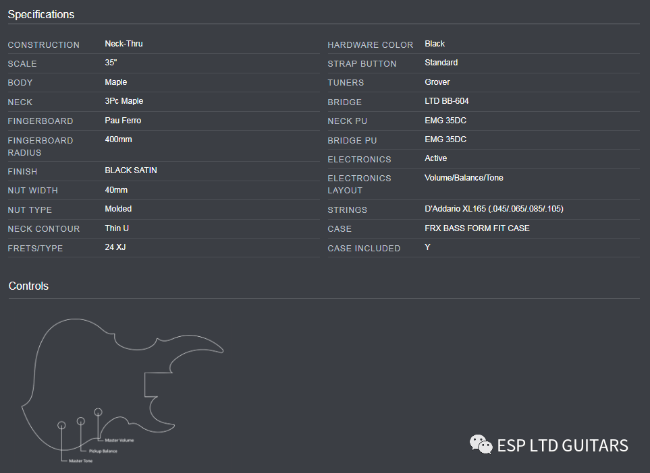
Task: Click the 'NUT WIDTH' label
Action: (33, 191)
